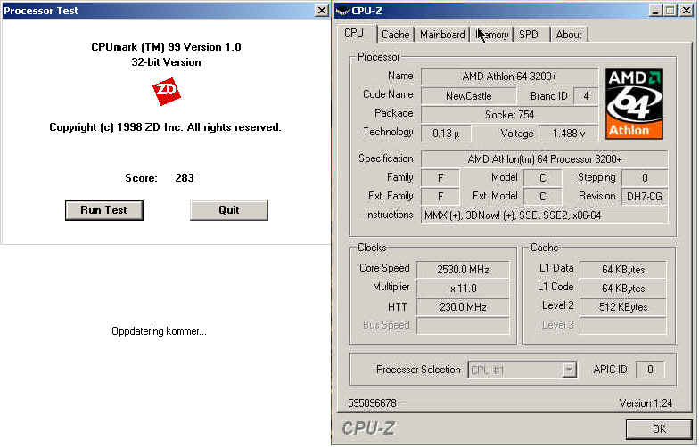Close the Processor Test window
Viewport: 699px width, 447px height.
point(321,11)
